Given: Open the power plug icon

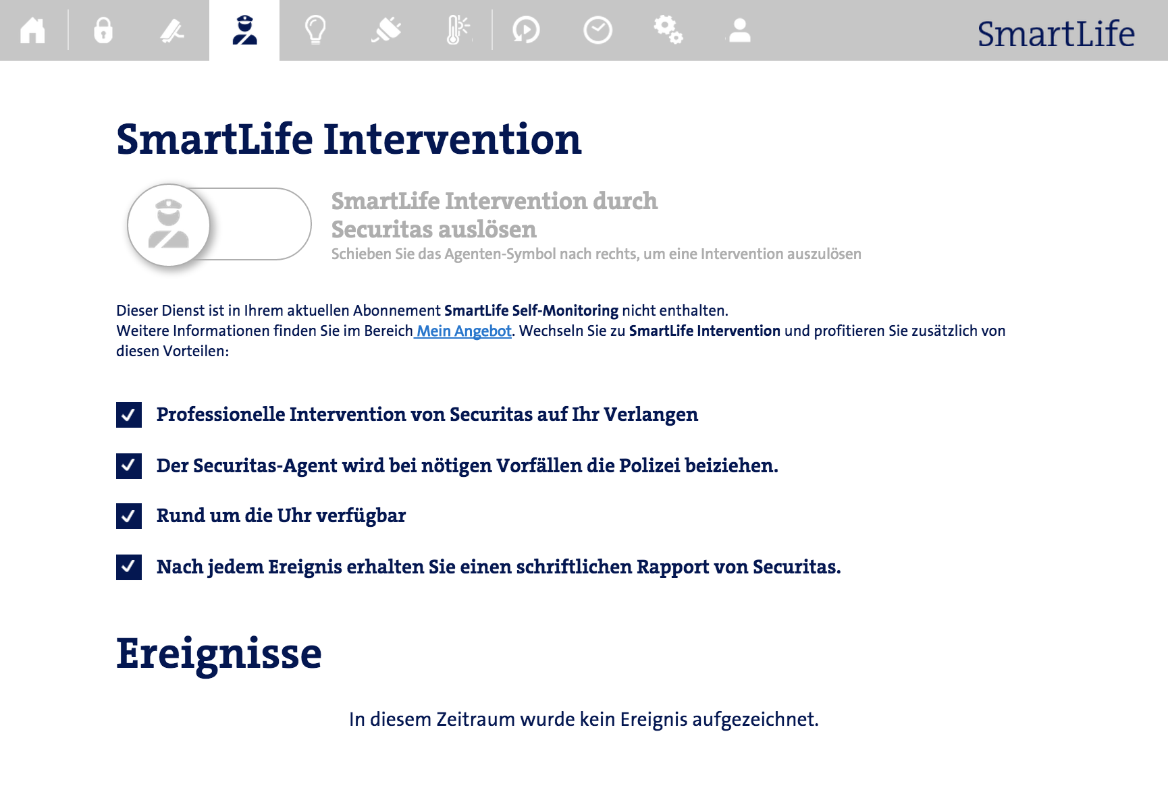Looking at the screenshot, I should pos(386,30).
